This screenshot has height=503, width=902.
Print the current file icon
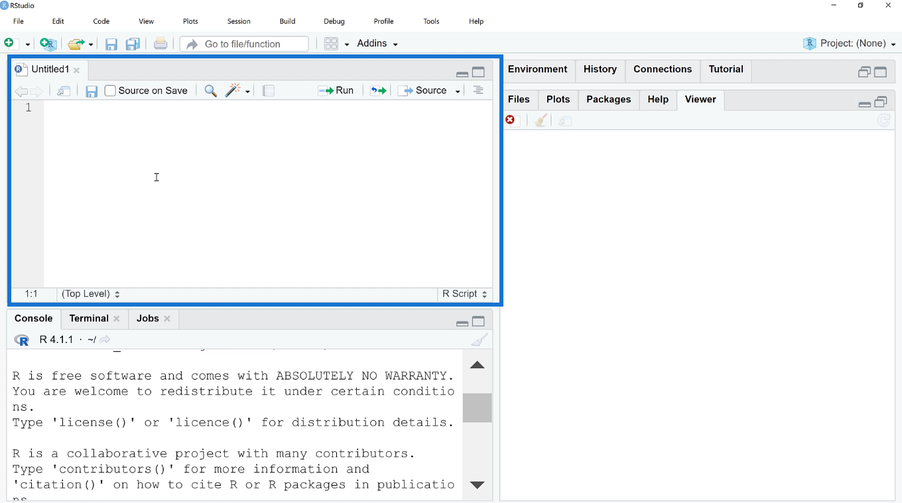(x=161, y=44)
